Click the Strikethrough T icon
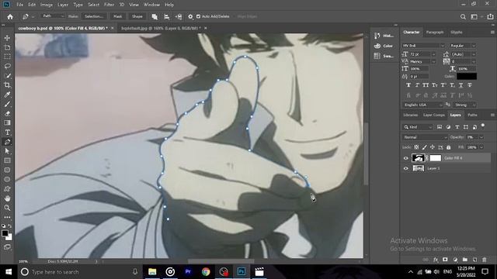 coord(470,85)
